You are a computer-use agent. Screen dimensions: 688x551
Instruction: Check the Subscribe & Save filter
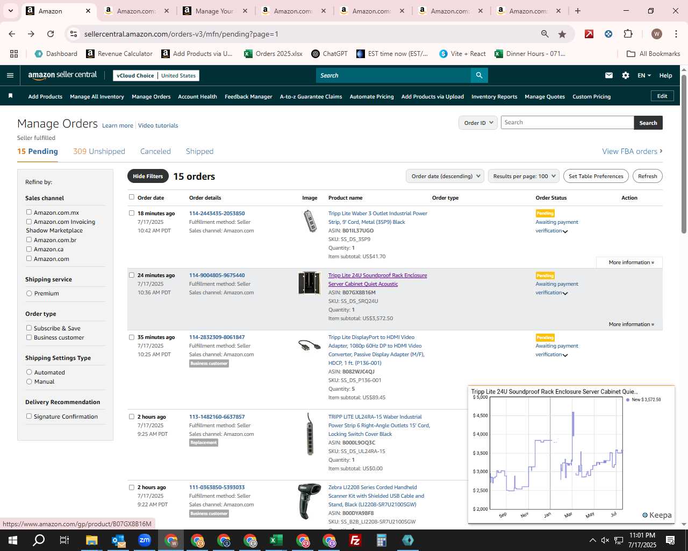tap(29, 328)
